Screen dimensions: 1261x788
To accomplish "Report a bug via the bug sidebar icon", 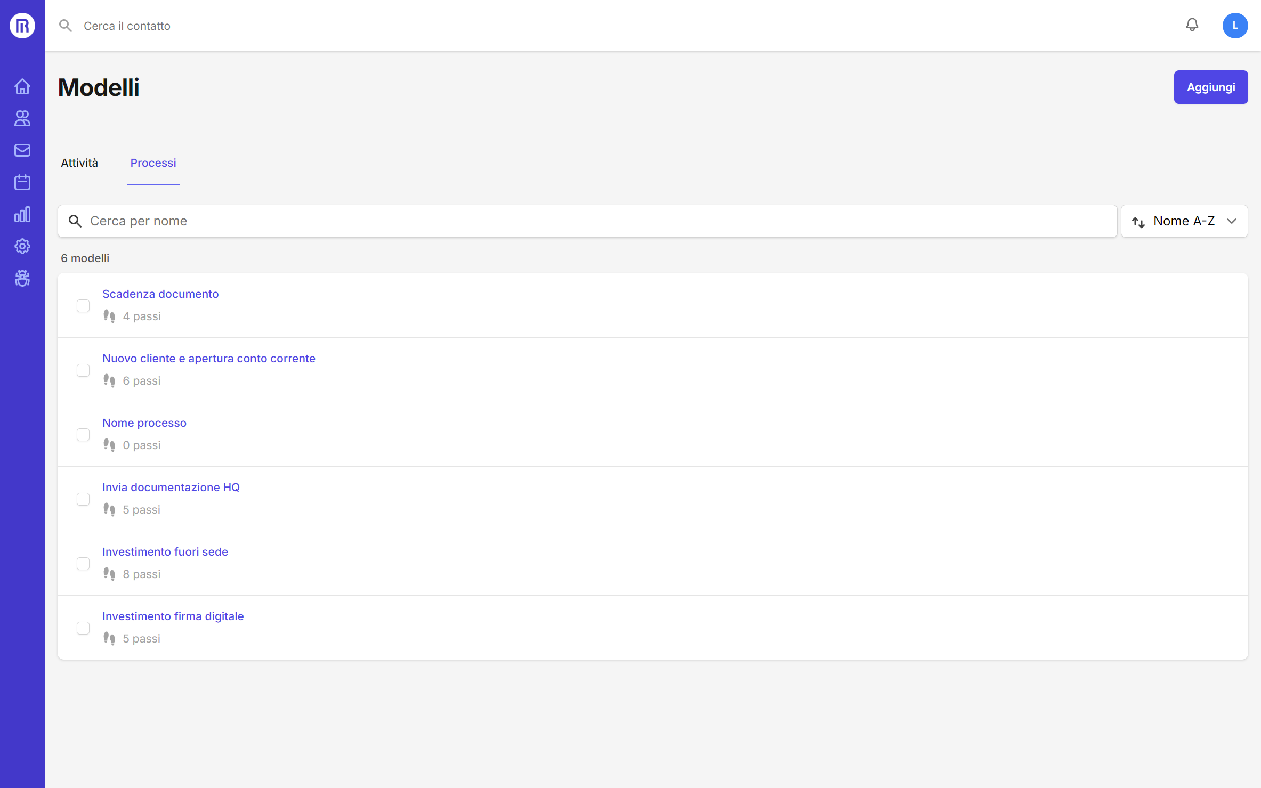I will (22, 278).
